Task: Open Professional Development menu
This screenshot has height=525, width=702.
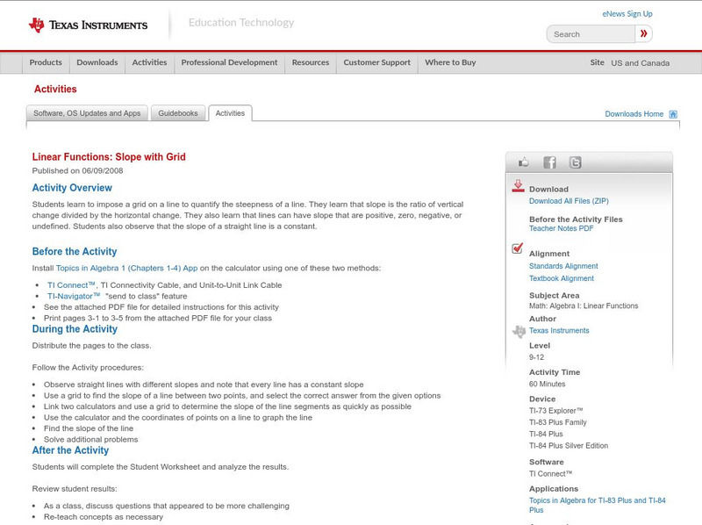Action: [229, 62]
